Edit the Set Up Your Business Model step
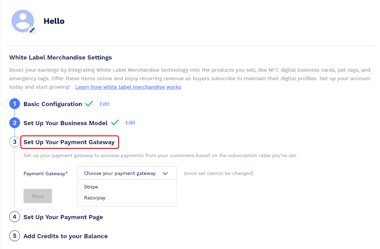This screenshot has height=249, width=380. click(130, 123)
